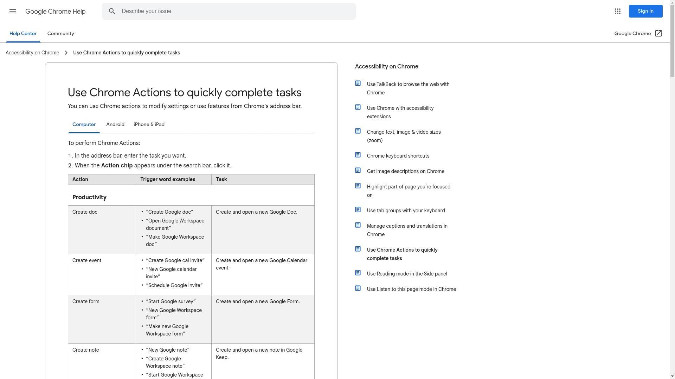Click the Productivity section heading
The image size is (675, 379).
(x=89, y=197)
